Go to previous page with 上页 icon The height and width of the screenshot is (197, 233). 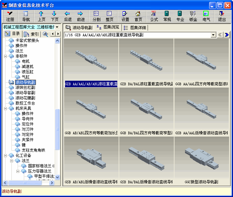(42, 16)
